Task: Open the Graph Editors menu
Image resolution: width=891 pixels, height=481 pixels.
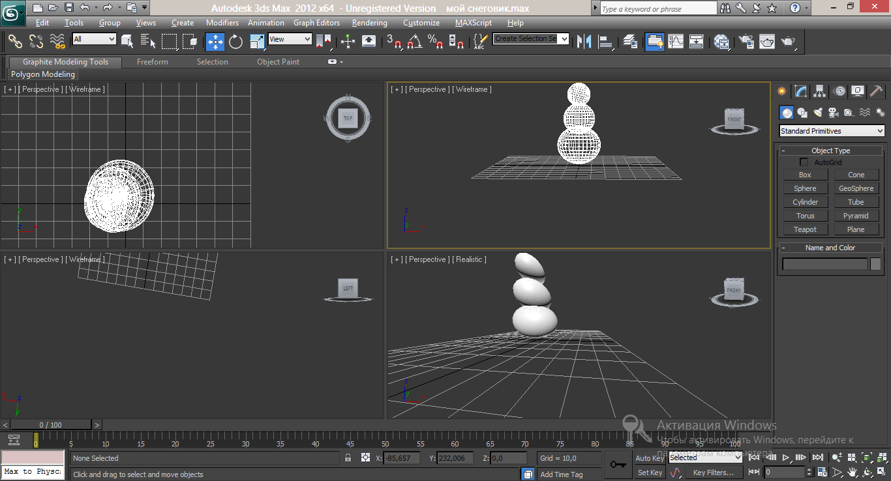Action: click(x=316, y=23)
